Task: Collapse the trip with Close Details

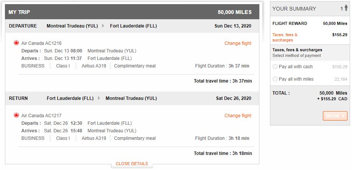Action: point(132,164)
